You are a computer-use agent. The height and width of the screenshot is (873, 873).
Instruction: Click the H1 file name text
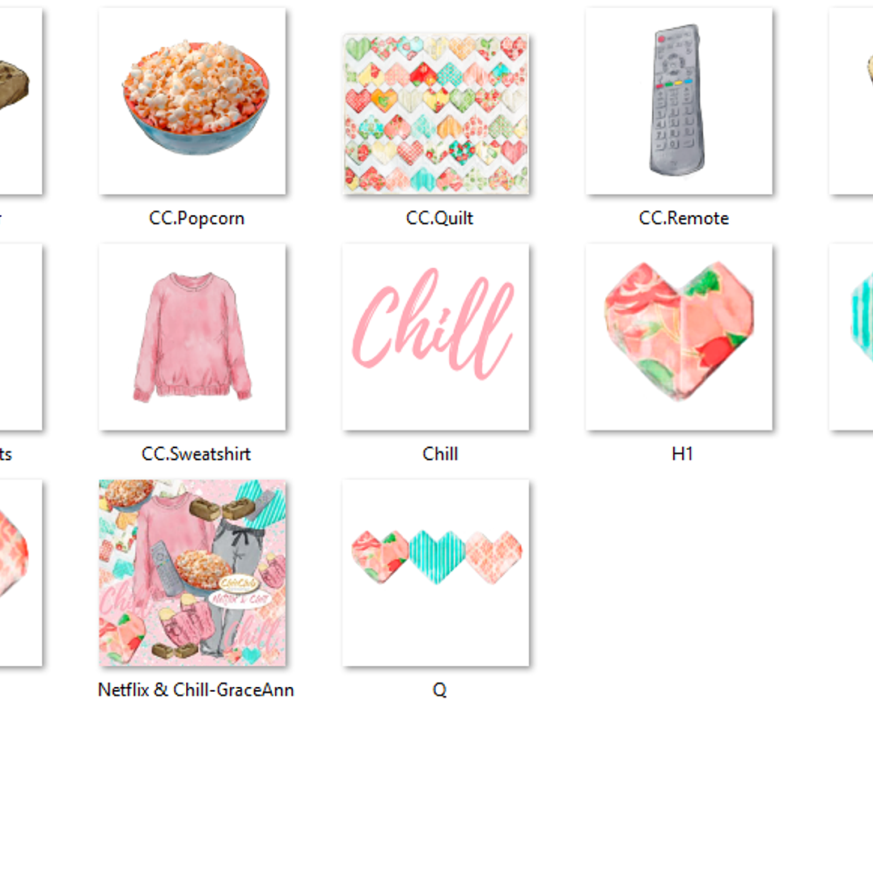(x=682, y=455)
